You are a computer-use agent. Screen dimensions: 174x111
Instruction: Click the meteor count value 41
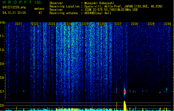(x=40, y=13)
